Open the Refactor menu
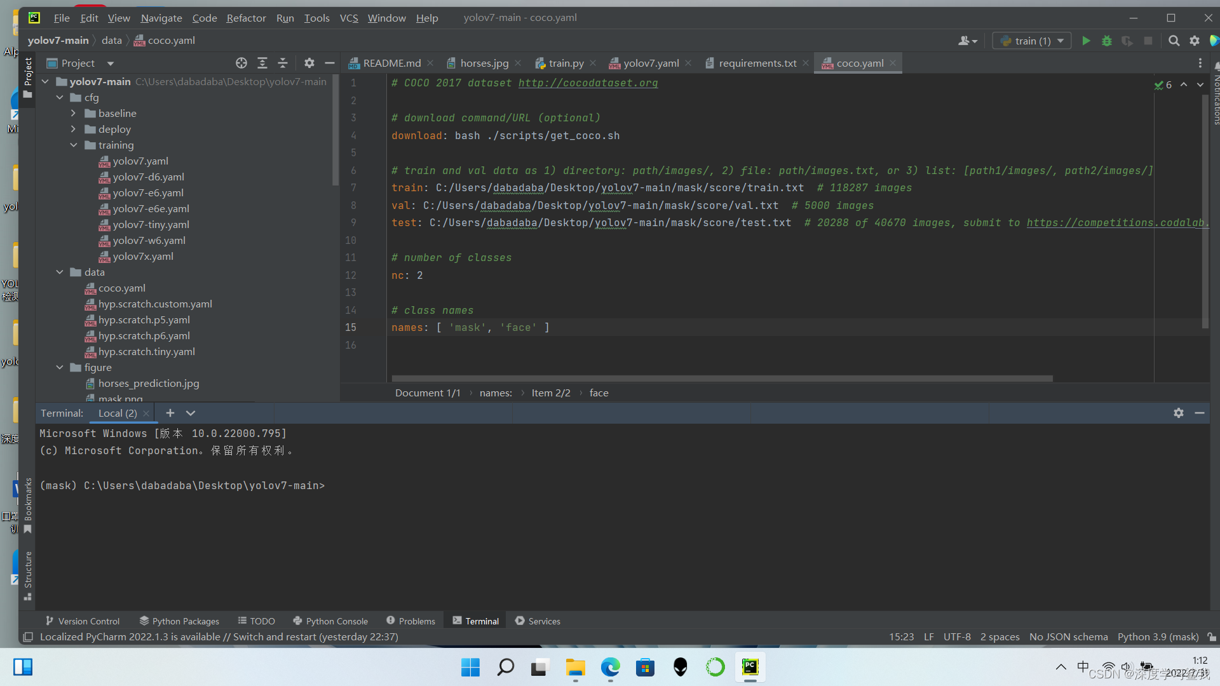The height and width of the screenshot is (686, 1220). point(246,18)
